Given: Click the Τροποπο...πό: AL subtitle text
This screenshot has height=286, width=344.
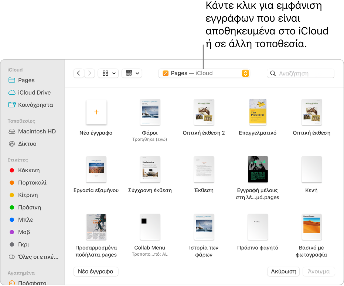Looking at the screenshot, I should pos(150,255).
